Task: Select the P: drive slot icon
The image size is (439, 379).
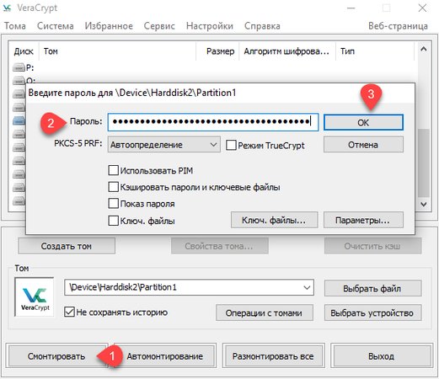Action: [x=19, y=67]
